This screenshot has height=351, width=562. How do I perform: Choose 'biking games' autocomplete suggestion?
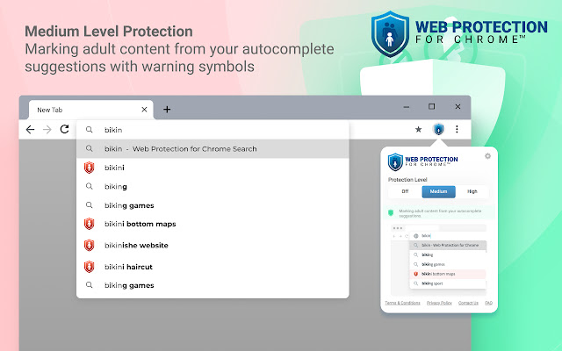tap(129, 205)
